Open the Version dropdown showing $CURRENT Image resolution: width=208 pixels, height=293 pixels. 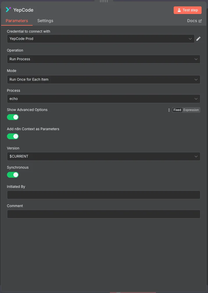(104, 156)
